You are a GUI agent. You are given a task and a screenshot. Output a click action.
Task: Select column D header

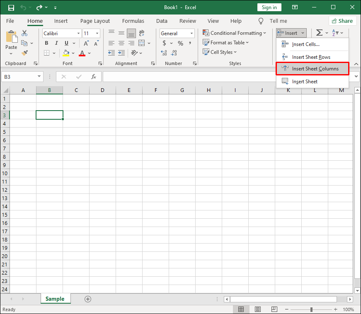pos(102,90)
